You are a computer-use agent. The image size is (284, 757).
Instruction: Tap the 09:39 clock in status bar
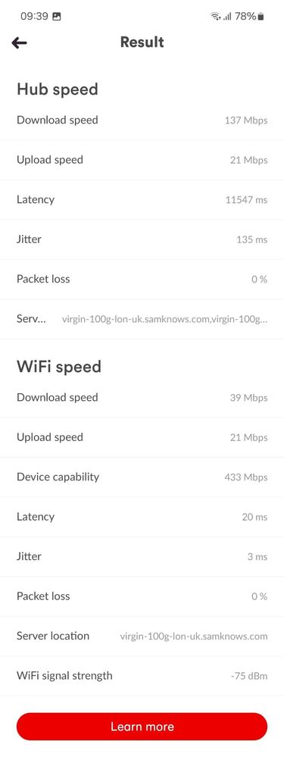pos(34,17)
